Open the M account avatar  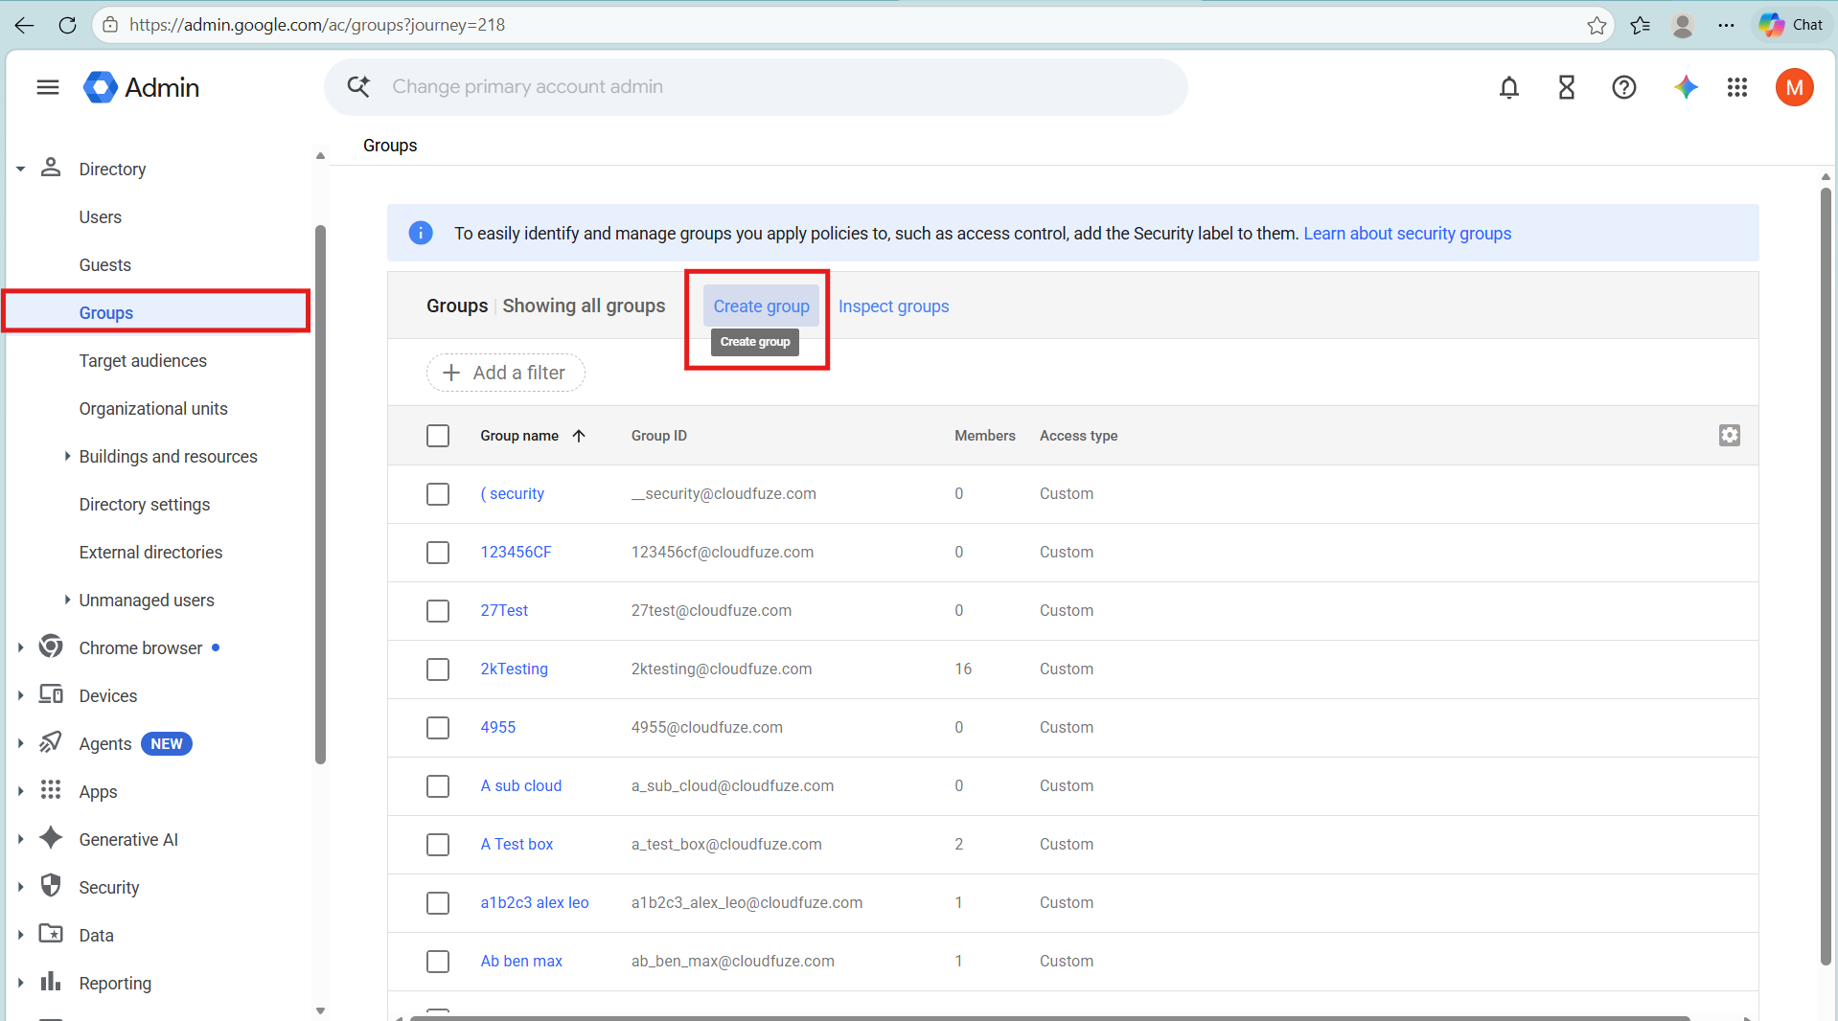[x=1794, y=87]
